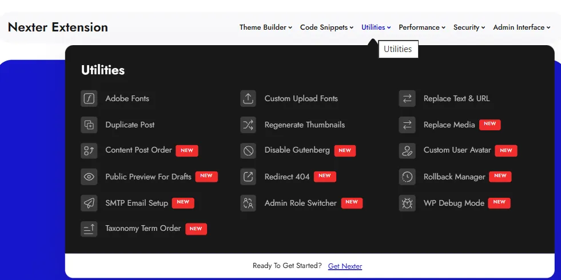Open the Custom User Avatar link
Screen dimensions: 561x280
457,150
